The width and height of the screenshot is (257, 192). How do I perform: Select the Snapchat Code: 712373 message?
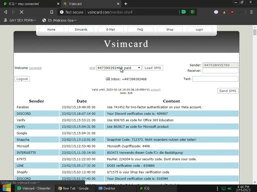point(152,139)
